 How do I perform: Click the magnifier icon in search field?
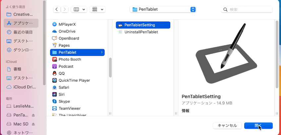[225, 10]
